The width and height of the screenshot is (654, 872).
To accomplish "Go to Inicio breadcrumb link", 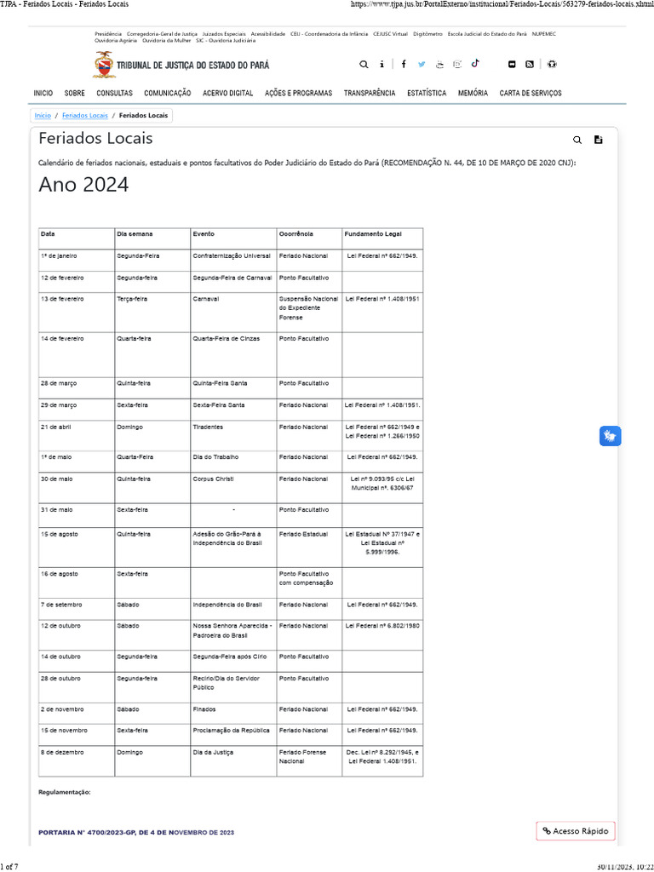I will point(43,114).
